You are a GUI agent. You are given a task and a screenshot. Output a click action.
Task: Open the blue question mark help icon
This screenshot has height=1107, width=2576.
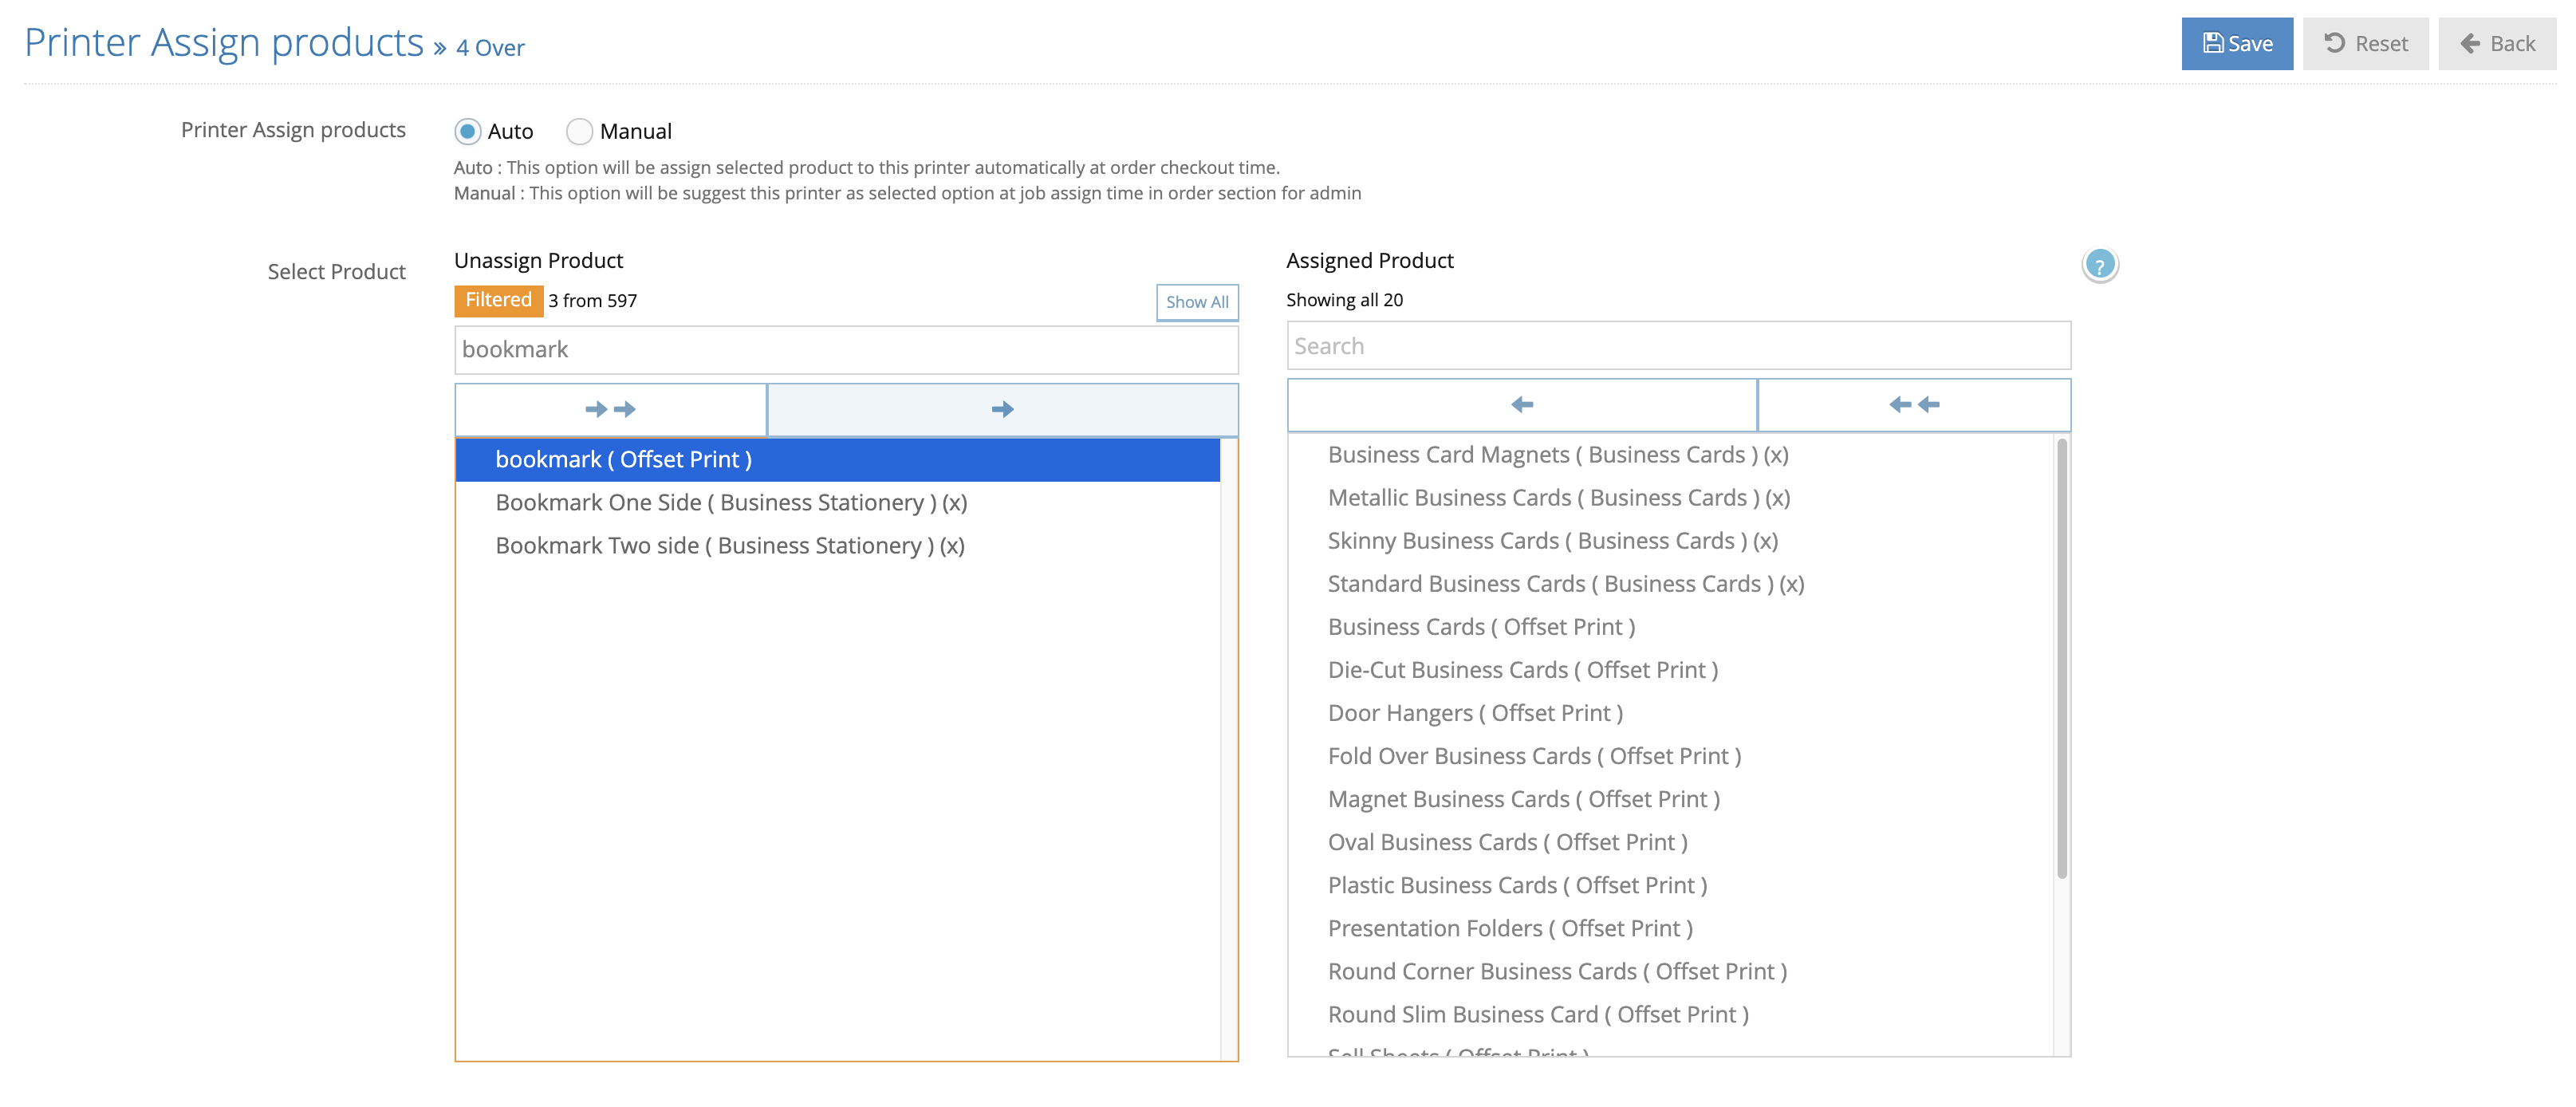(2099, 266)
